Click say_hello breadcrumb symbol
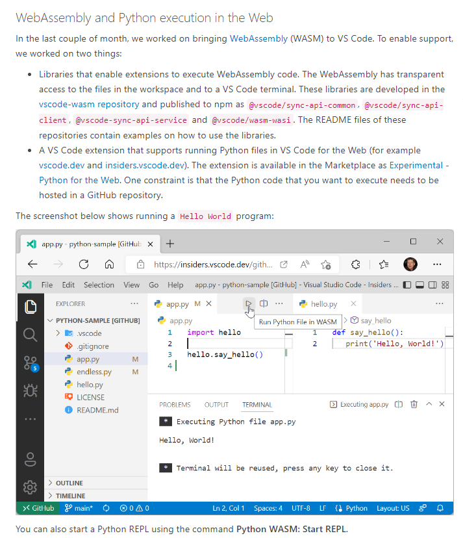Image resolution: width=463 pixels, height=538 pixels. coord(371,320)
